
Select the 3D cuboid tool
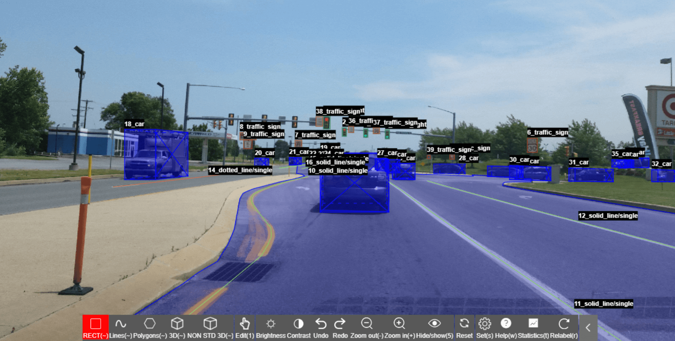pyautogui.click(x=177, y=327)
